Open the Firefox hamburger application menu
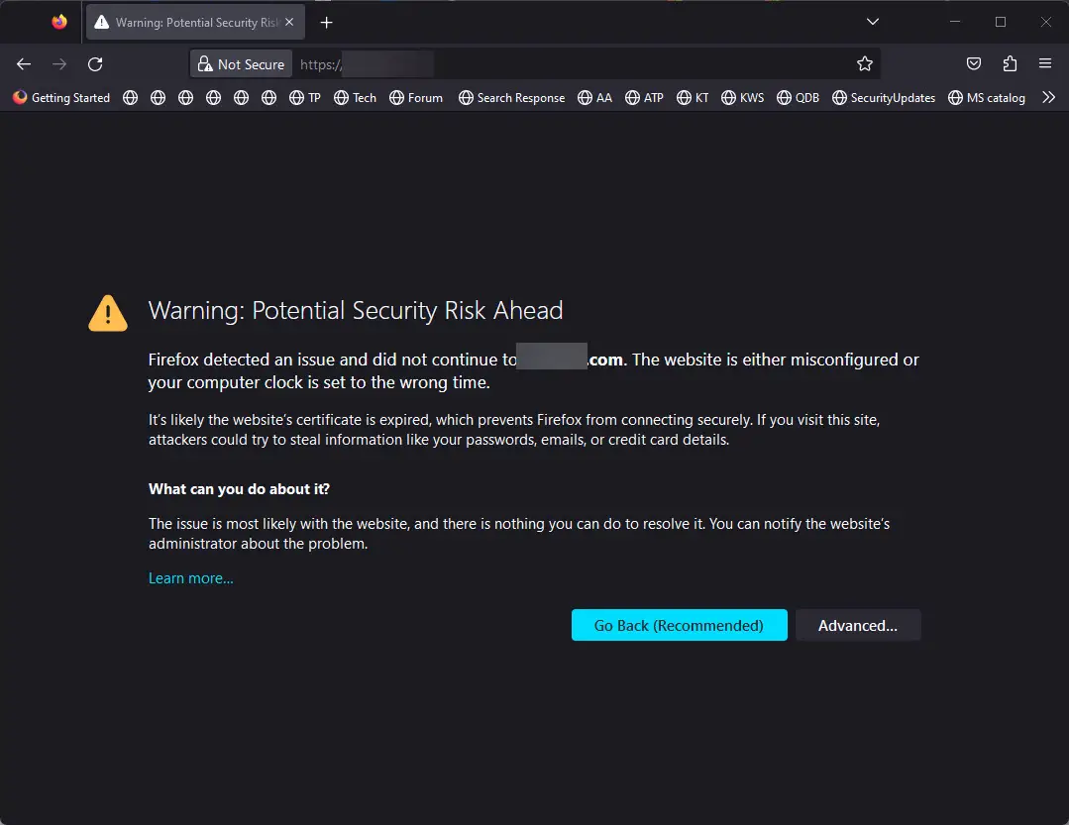Viewport: 1069px width, 825px height. 1045,64
